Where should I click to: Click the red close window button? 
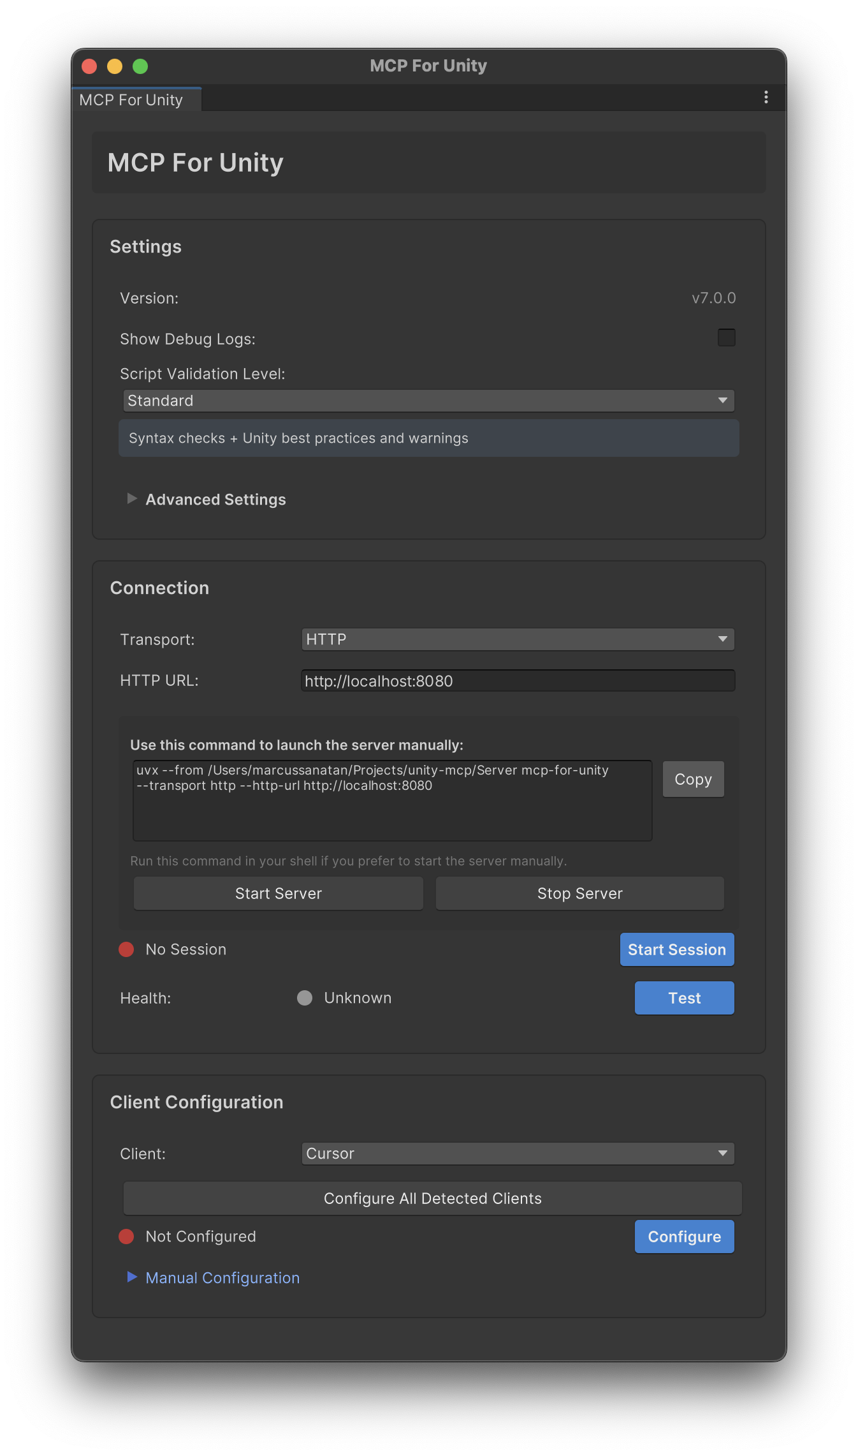[x=89, y=66]
